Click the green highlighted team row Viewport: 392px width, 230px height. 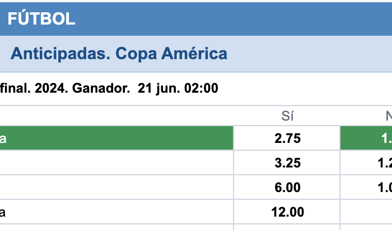pos(116,138)
